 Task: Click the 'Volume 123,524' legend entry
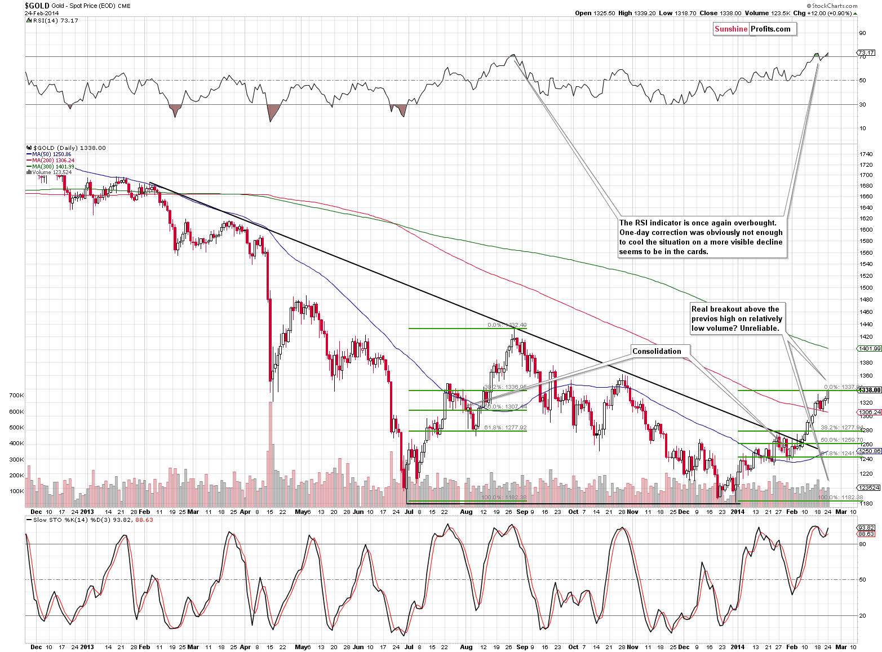52,172
